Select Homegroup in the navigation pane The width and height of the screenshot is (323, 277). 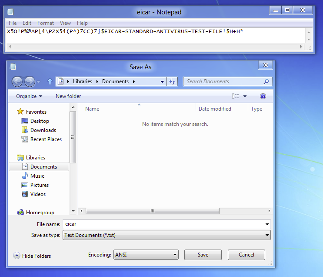click(40, 213)
